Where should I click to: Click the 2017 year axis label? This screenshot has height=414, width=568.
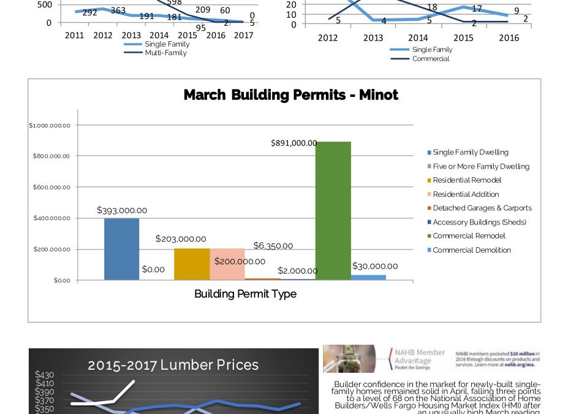(x=243, y=36)
